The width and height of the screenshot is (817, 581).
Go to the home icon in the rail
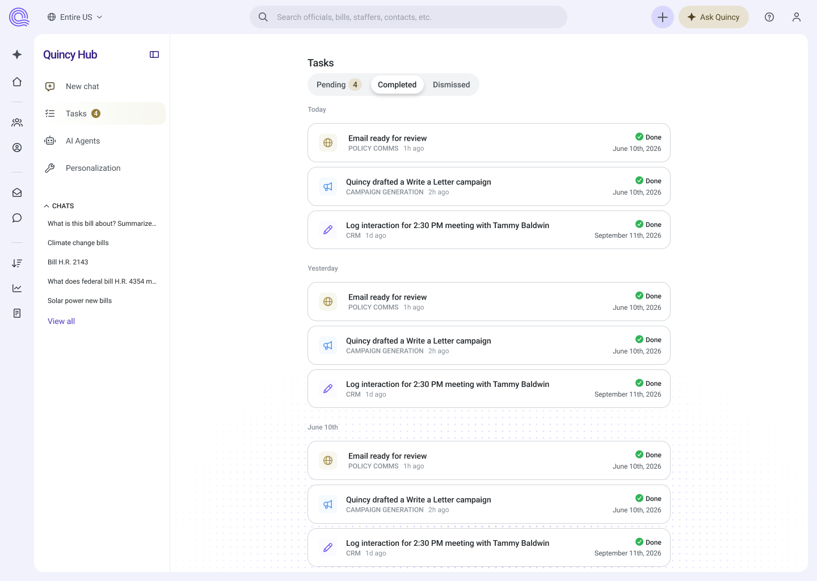pos(17,82)
